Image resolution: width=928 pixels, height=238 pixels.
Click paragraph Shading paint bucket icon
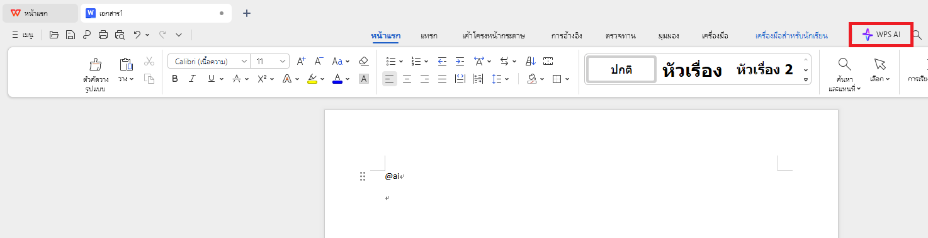click(532, 79)
